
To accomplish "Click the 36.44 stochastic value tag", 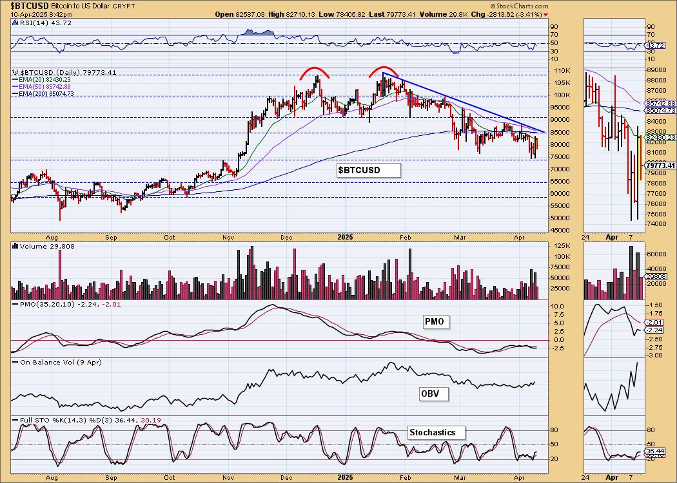I will tap(656, 451).
